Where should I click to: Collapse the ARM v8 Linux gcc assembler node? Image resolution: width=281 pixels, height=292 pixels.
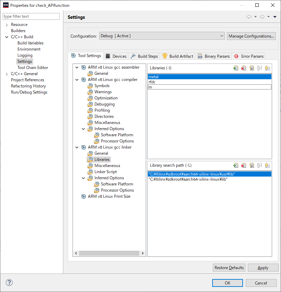(77, 67)
